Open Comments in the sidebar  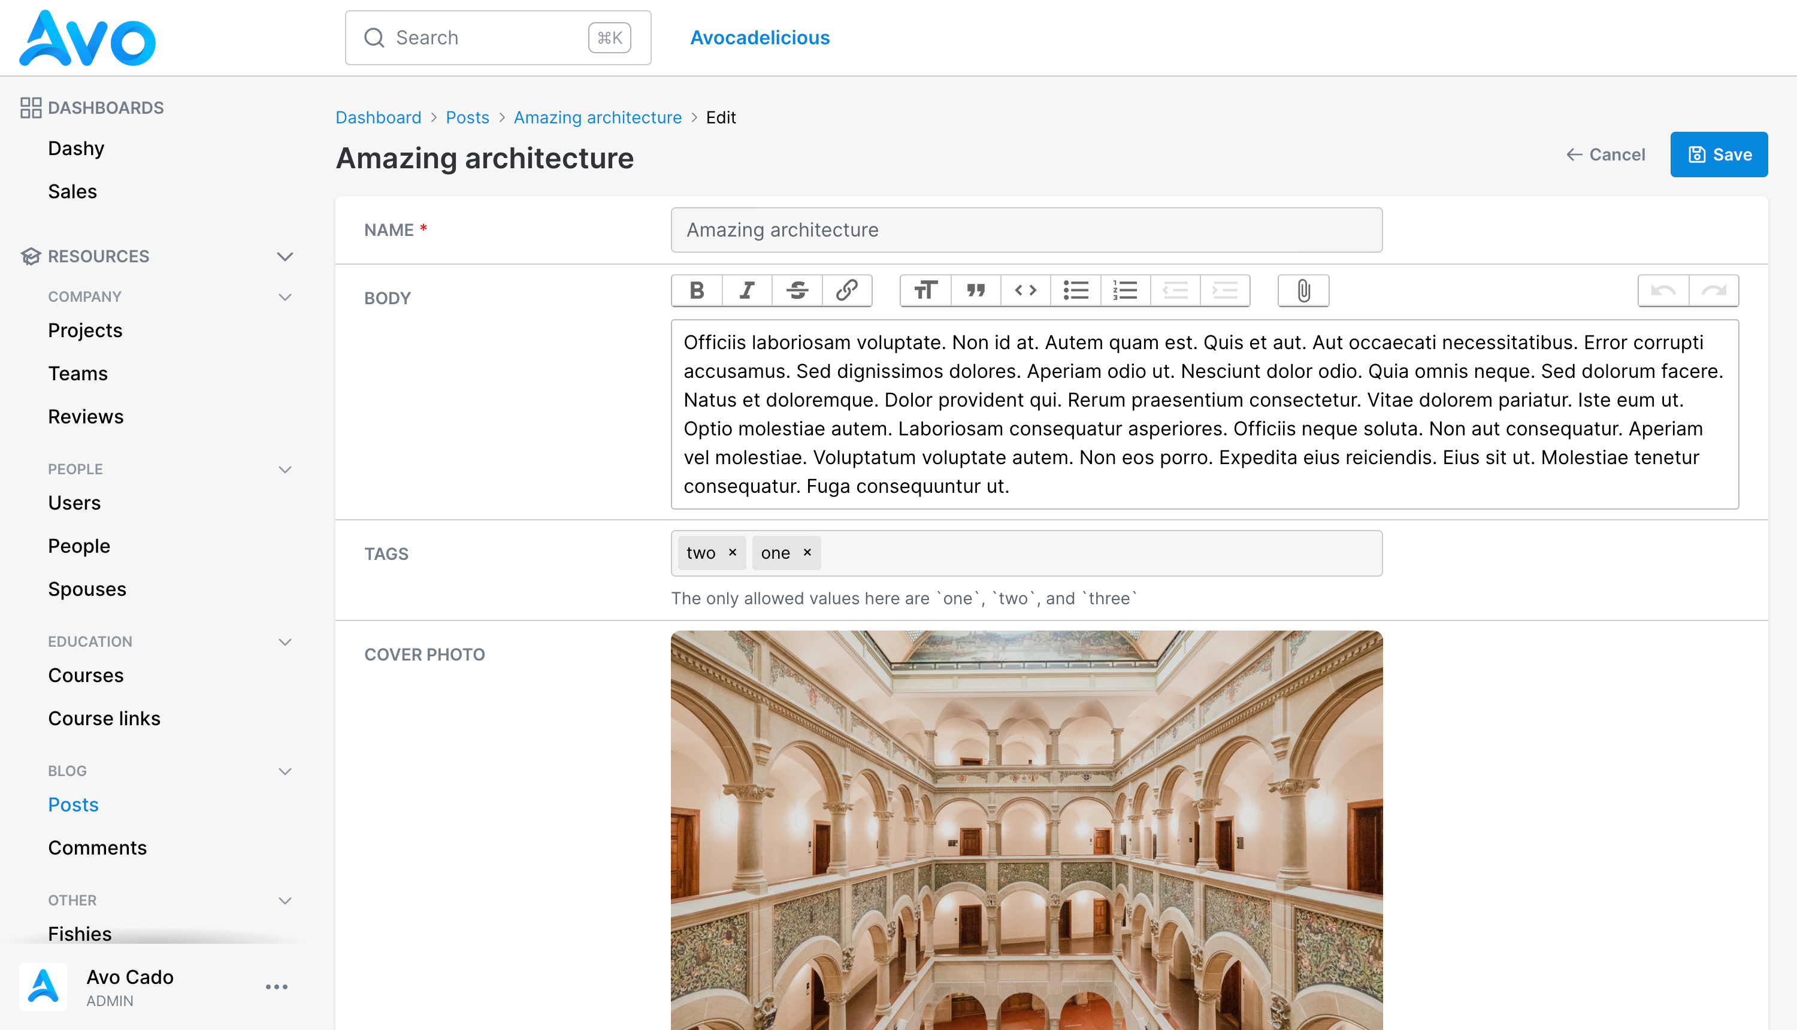point(98,847)
